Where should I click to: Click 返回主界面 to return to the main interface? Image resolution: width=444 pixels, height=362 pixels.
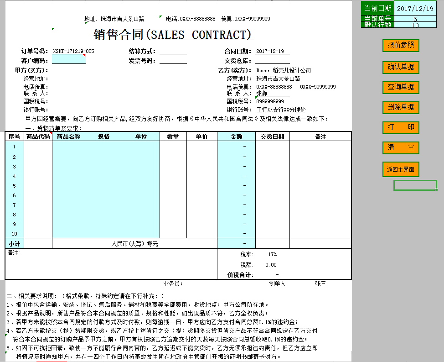pyautogui.click(x=401, y=169)
